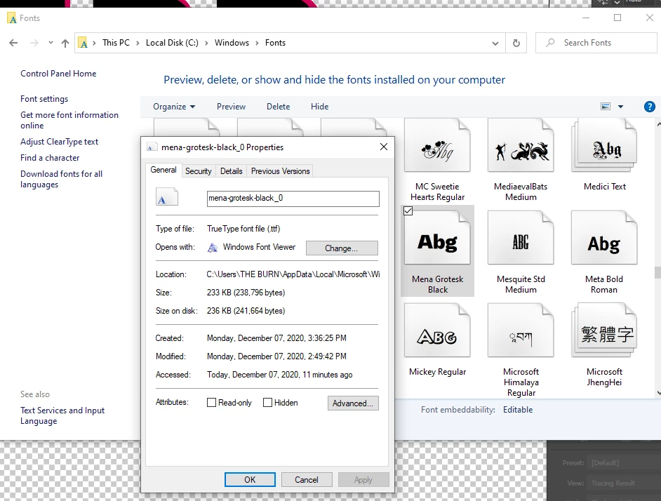Click the Search Fonts box

[x=596, y=43]
